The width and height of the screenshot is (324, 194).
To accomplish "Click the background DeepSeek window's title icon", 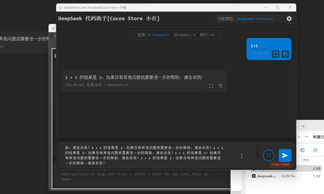I will click(x=53, y=28).
